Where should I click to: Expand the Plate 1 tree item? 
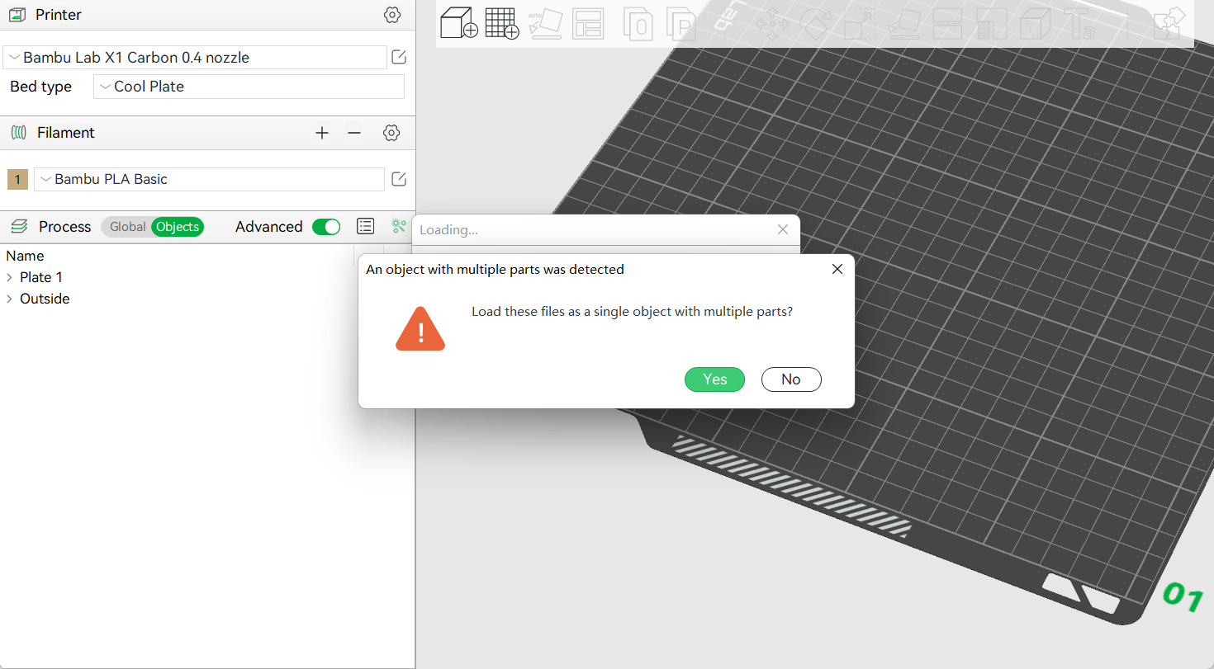[x=11, y=277]
